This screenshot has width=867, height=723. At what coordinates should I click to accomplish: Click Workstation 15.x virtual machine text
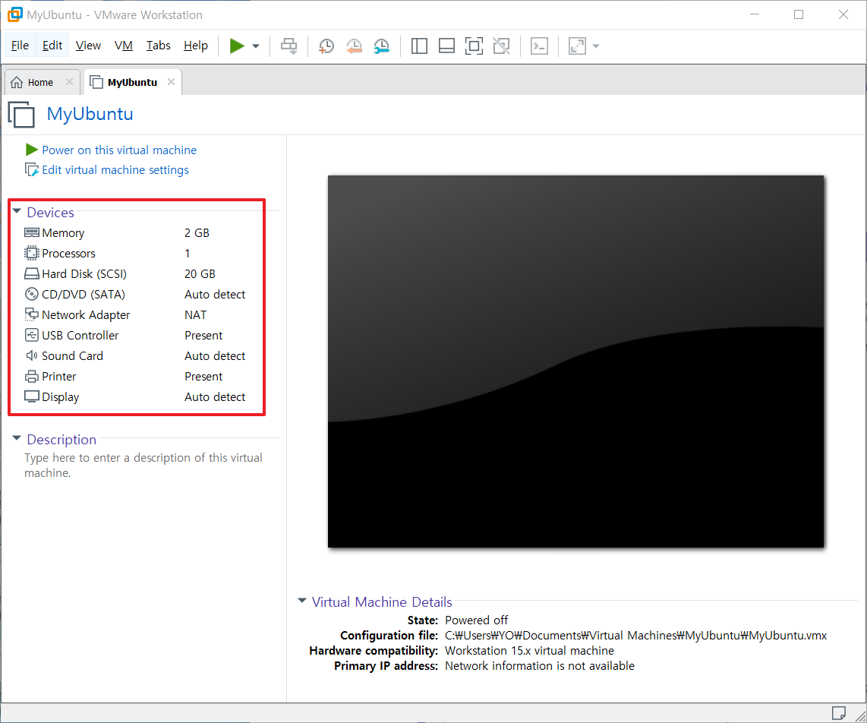[529, 651]
